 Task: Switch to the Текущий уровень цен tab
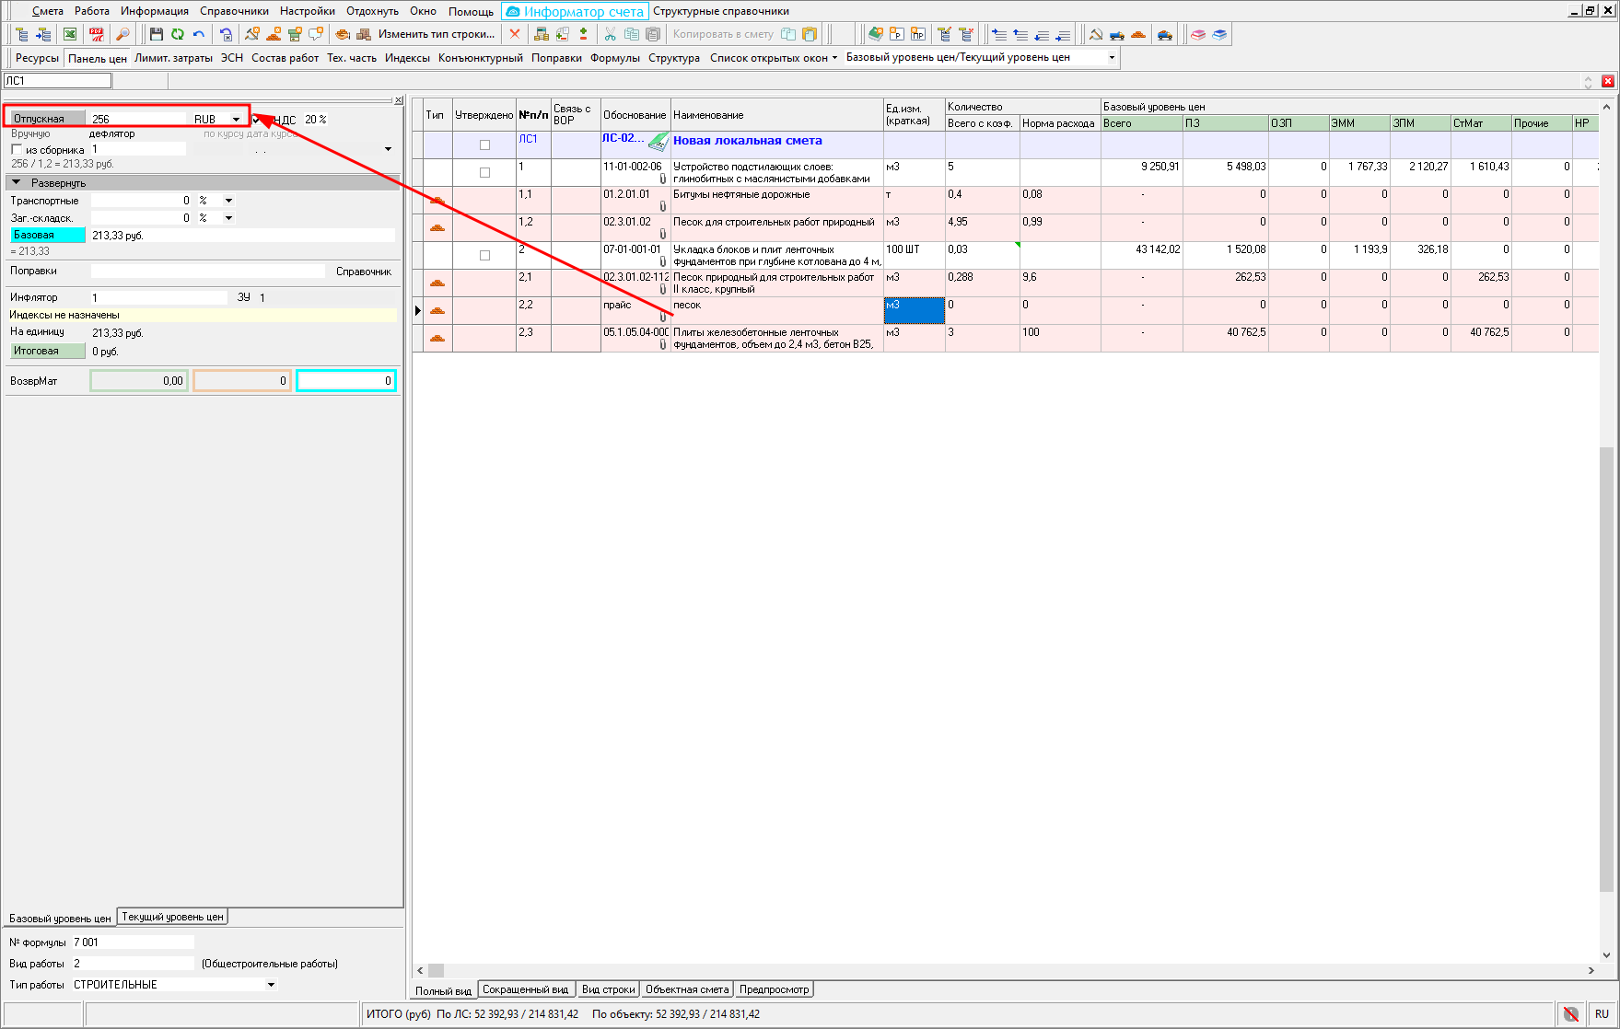(x=172, y=917)
